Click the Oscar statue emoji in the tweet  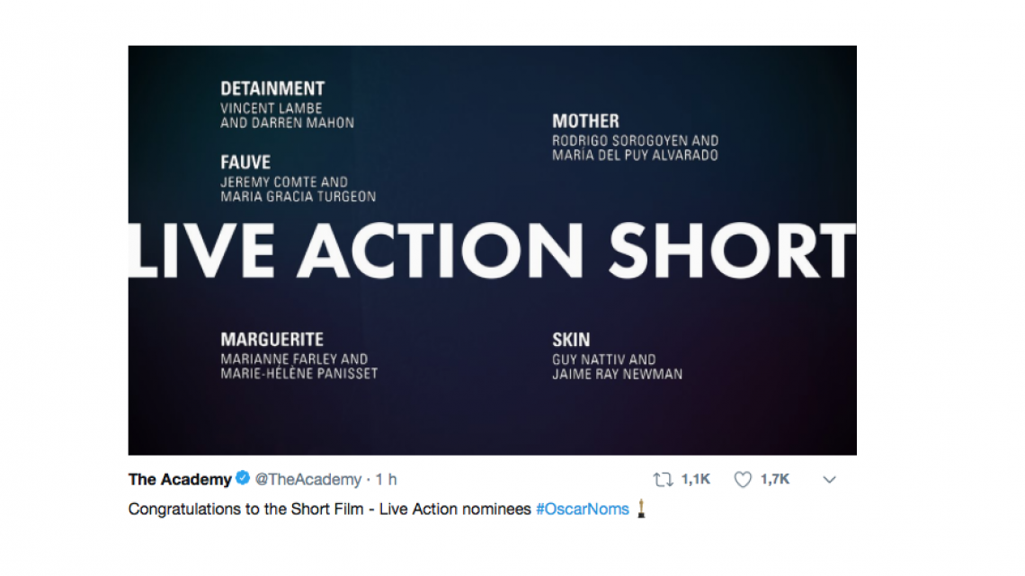[640, 509]
